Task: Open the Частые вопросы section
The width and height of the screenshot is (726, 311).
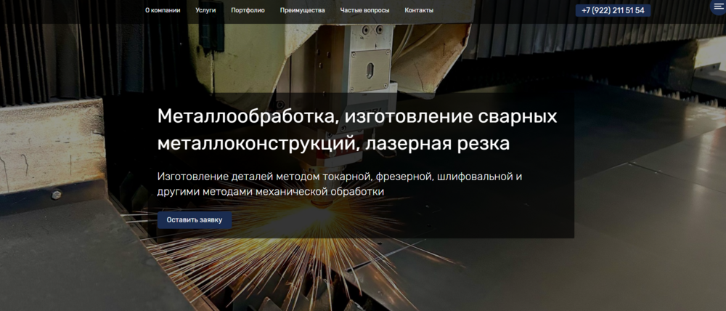Action: [364, 11]
